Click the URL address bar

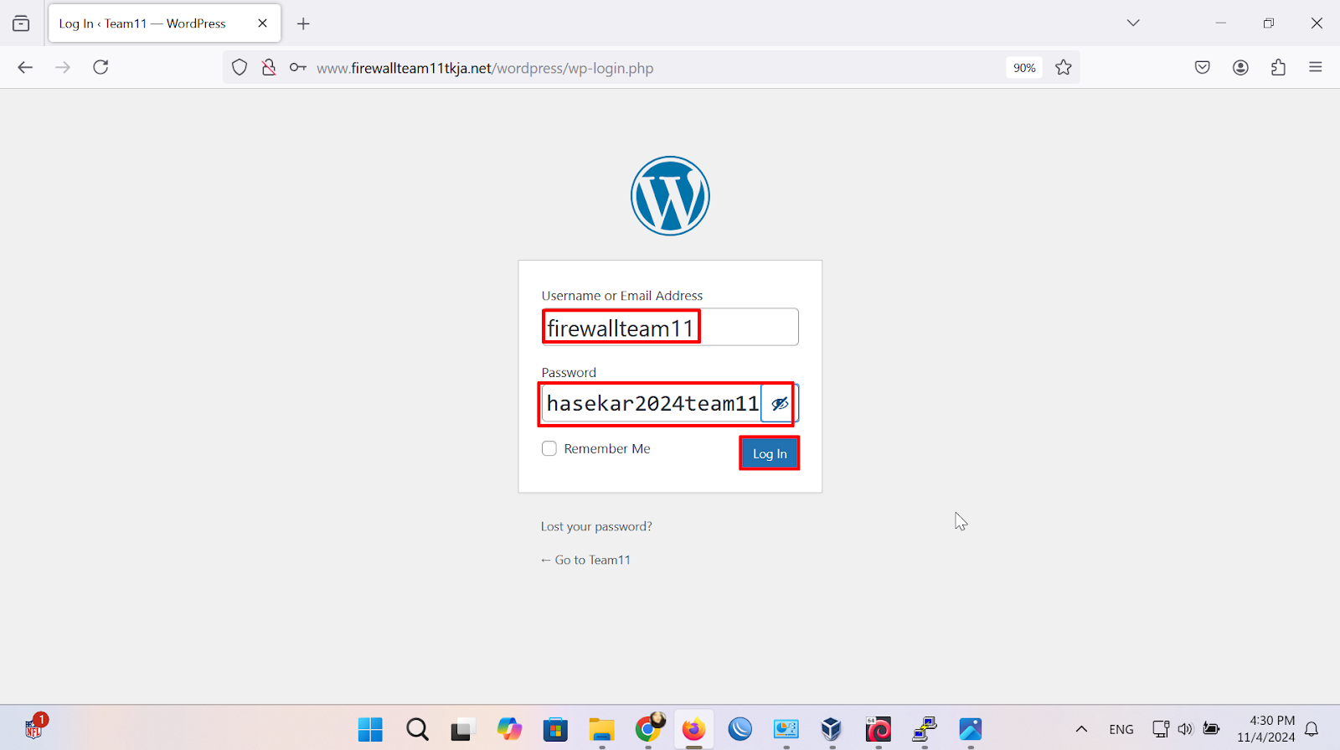point(653,68)
